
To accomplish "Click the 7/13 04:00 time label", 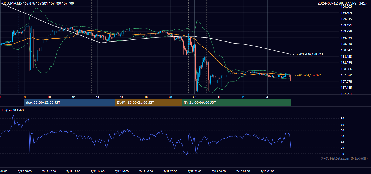I will click(x=267, y=171).
